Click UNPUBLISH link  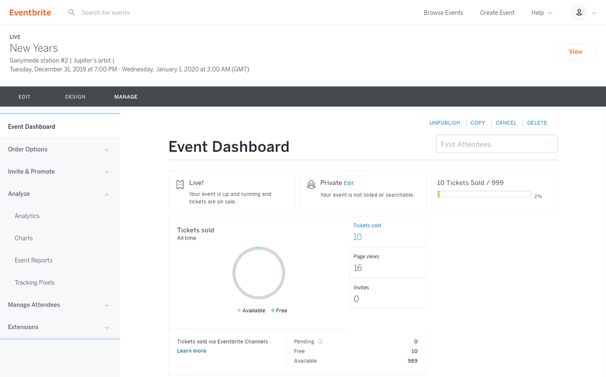445,123
